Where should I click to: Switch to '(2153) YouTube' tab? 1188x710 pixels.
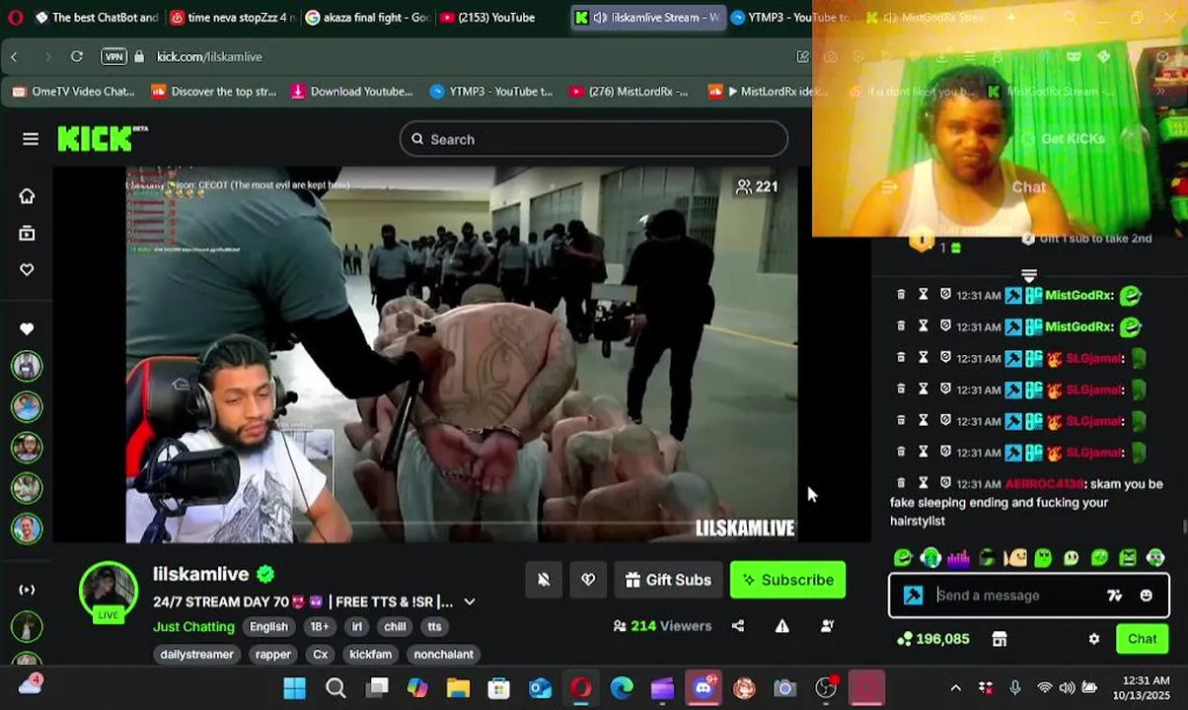tap(499, 18)
